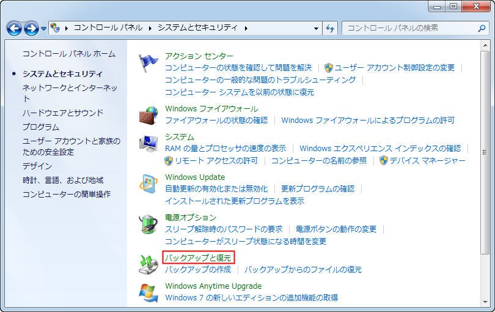Viewport: 495px width, 312px height.
Task: Open コンピューターの名前の参照 link
Action: point(319,160)
